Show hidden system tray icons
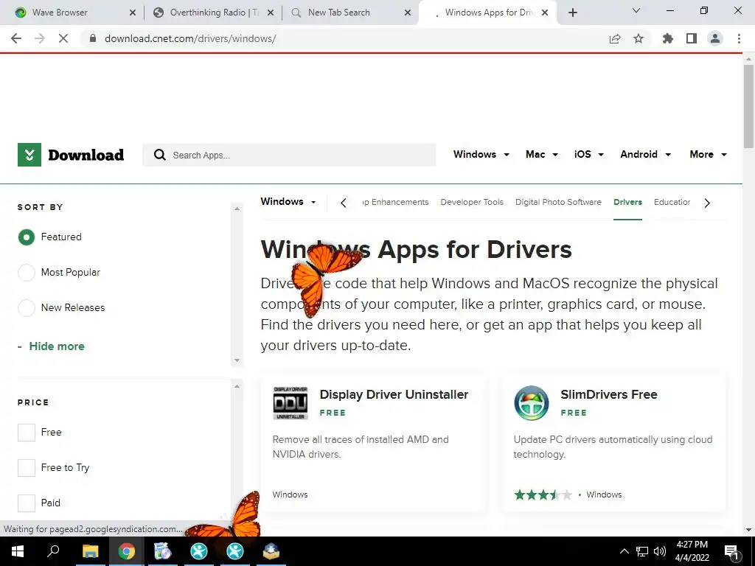This screenshot has width=755, height=566. (624, 551)
